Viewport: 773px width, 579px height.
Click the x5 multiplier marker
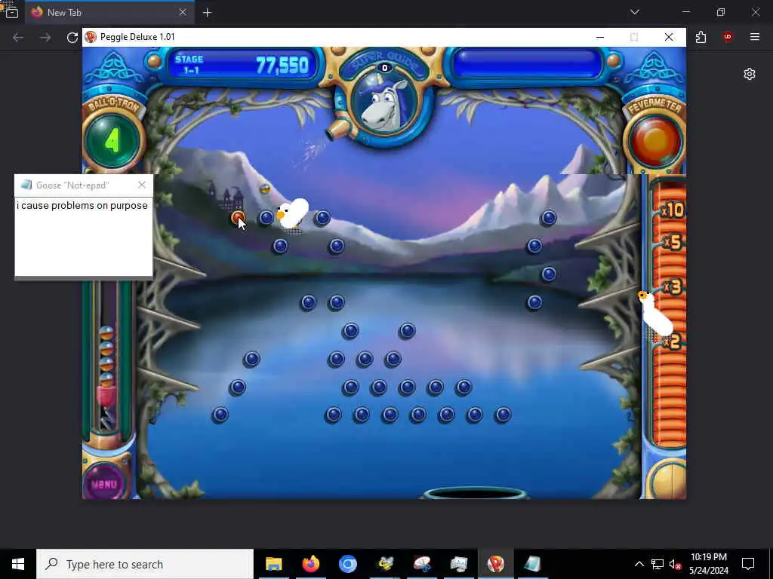point(673,242)
